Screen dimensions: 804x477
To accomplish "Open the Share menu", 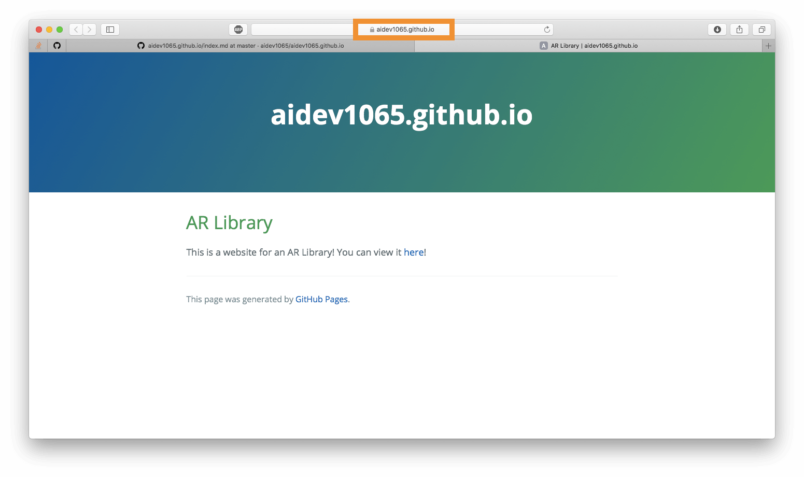I will tap(740, 30).
